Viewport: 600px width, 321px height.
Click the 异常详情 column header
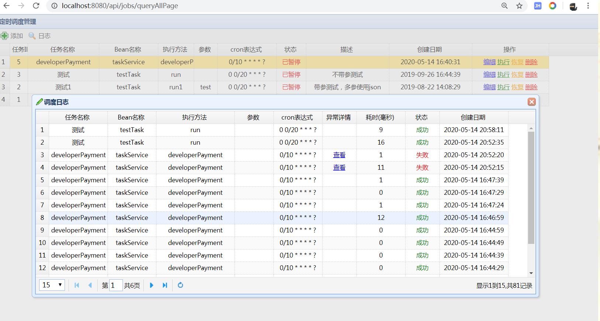point(339,117)
